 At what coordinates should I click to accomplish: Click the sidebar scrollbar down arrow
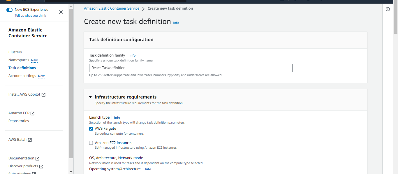coord(71,172)
